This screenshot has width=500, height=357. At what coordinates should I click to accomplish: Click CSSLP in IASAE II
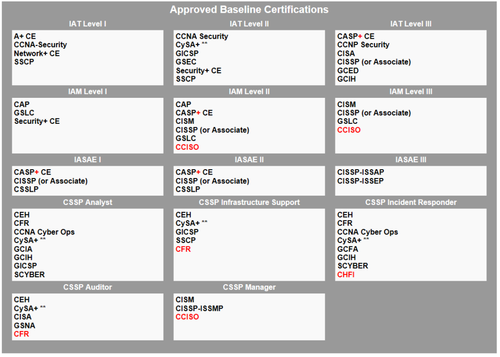click(x=187, y=189)
